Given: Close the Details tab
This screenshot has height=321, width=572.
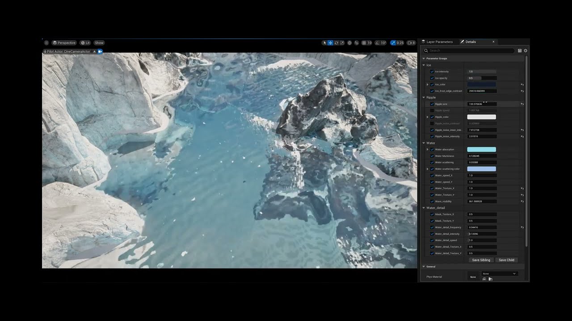Looking at the screenshot, I should pyautogui.click(x=493, y=42).
